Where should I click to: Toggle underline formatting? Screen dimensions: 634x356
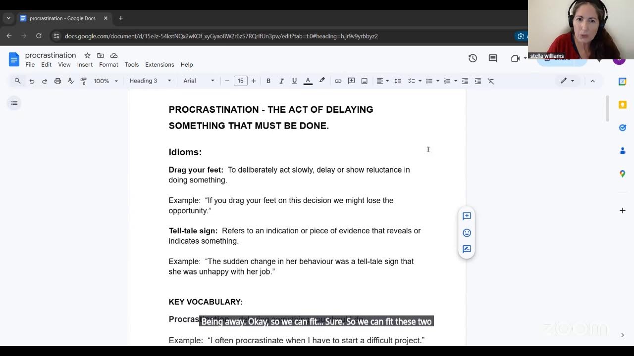coord(294,81)
